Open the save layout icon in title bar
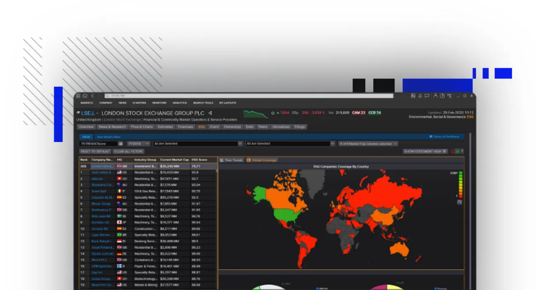The width and height of the screenshot is (550, 290). 413,96
